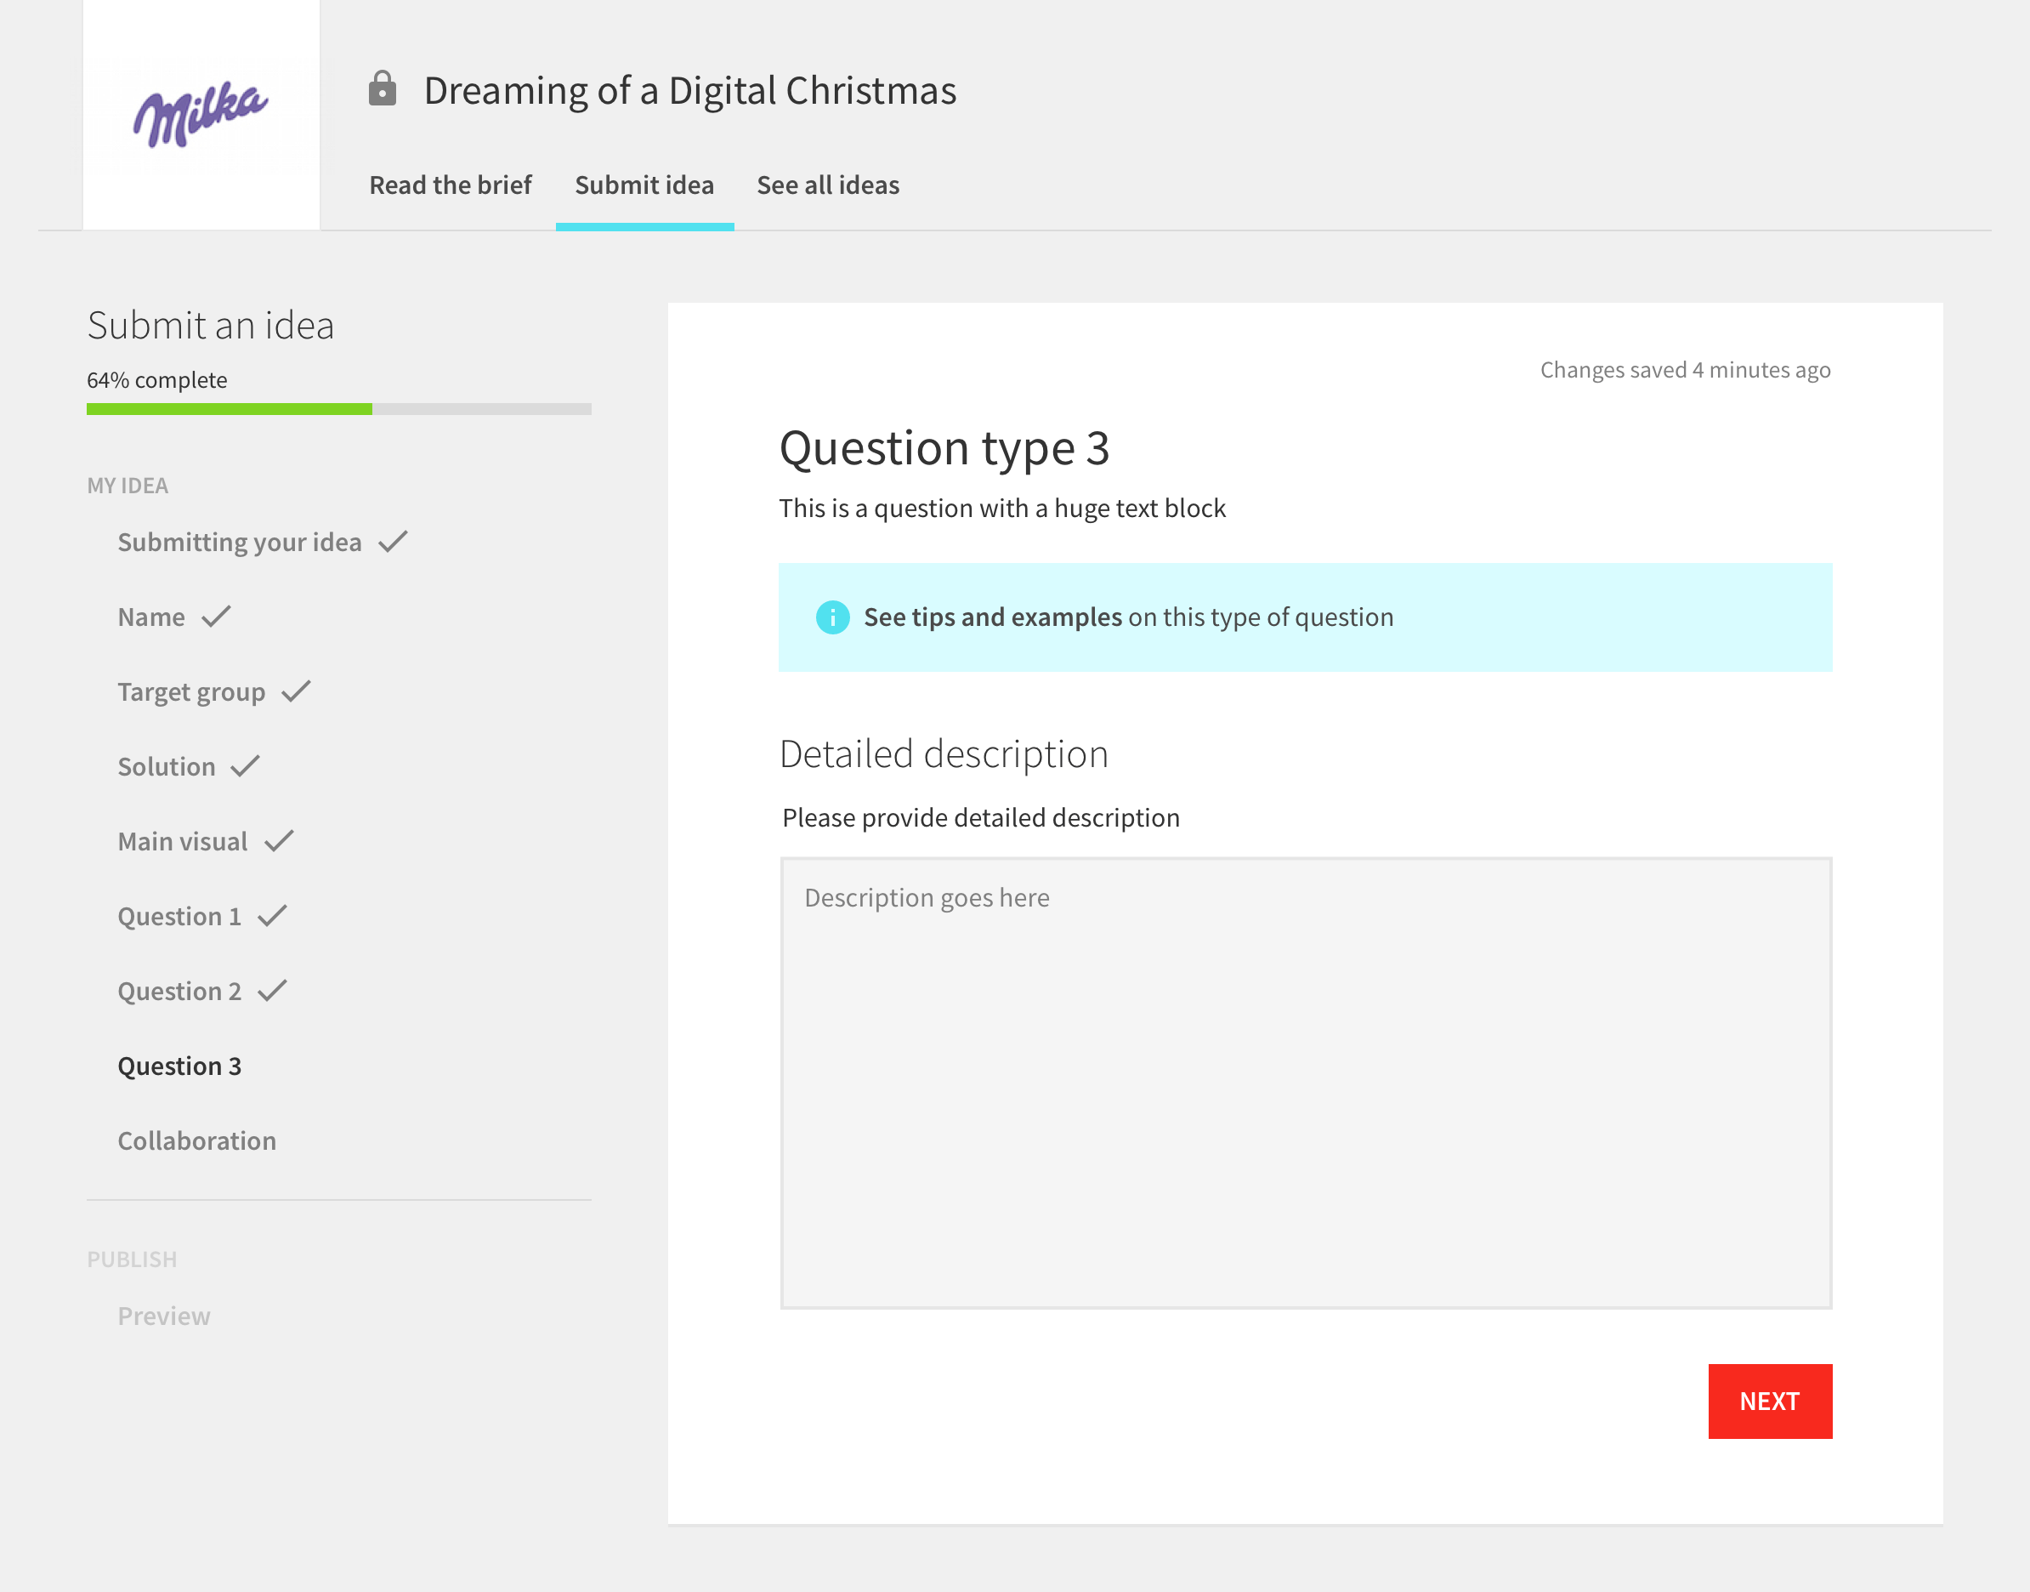Select the Submit idea tab
This screenshot has height=1592, width=2030.
644,185
